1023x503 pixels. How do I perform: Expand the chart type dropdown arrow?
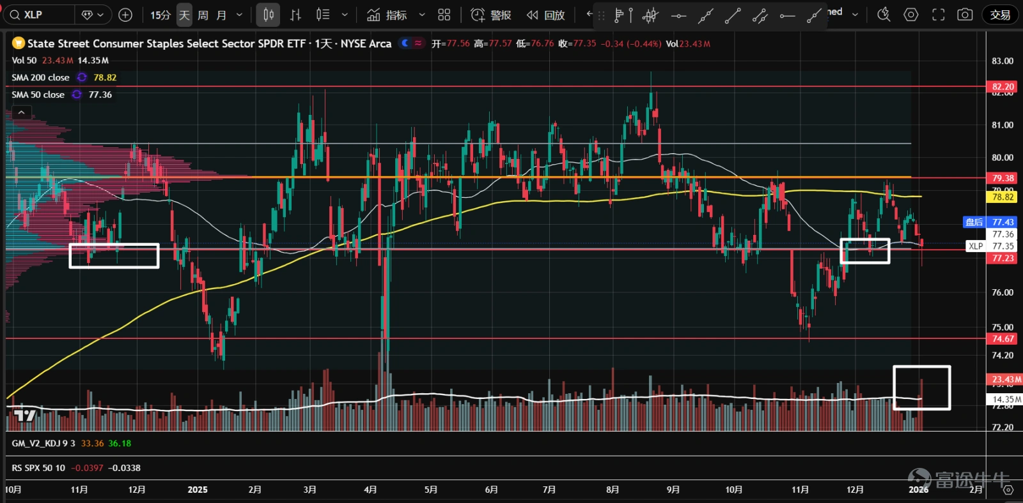(x=345, y=15)
